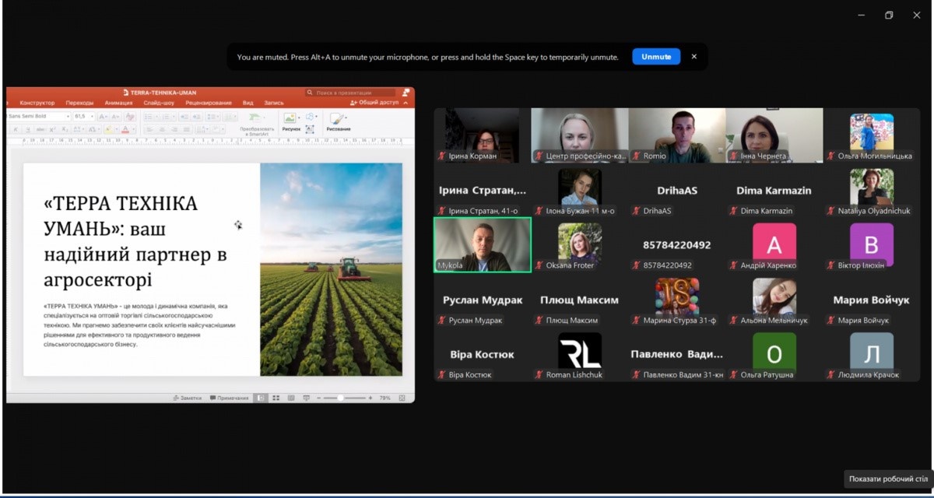Fit the slide to the window
This screenshot has width=934, height=498.
pyautogui.click(x=402, y=398)
